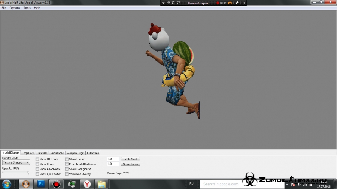Enable Show Bones checkbox
Screen dimensions: 337x189
tap(37, 164)
